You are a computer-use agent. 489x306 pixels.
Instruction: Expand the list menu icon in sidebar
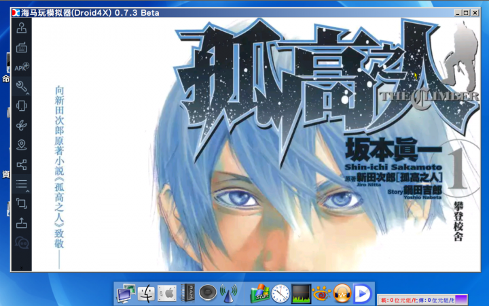coord(22,184)
